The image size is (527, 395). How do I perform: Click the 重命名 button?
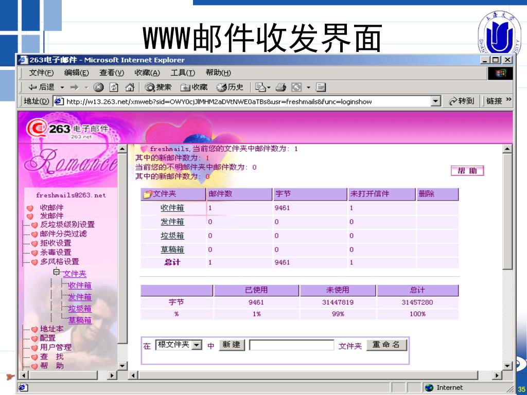click(x=386, y=345)
